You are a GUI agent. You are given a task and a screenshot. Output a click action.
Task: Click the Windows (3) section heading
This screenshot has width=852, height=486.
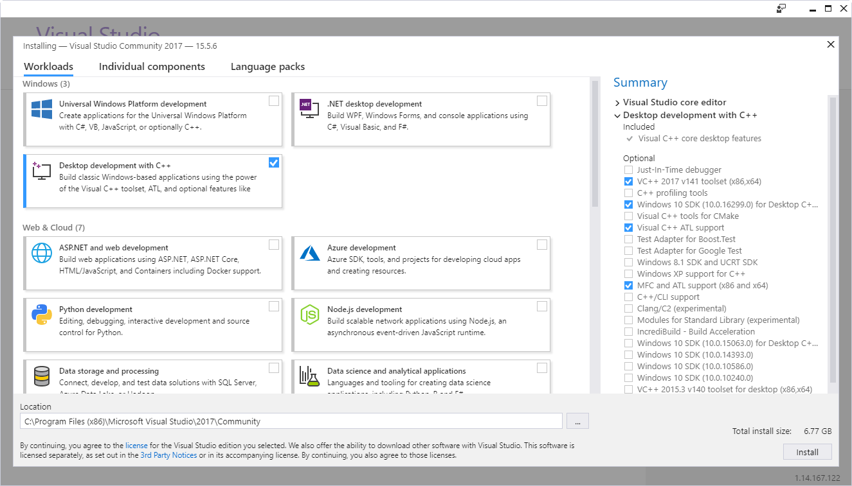tap(46, 84)
